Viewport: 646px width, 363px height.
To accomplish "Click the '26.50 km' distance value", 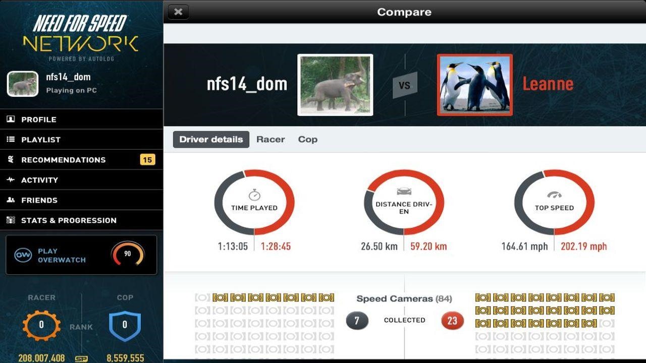I will click(379, 247).
